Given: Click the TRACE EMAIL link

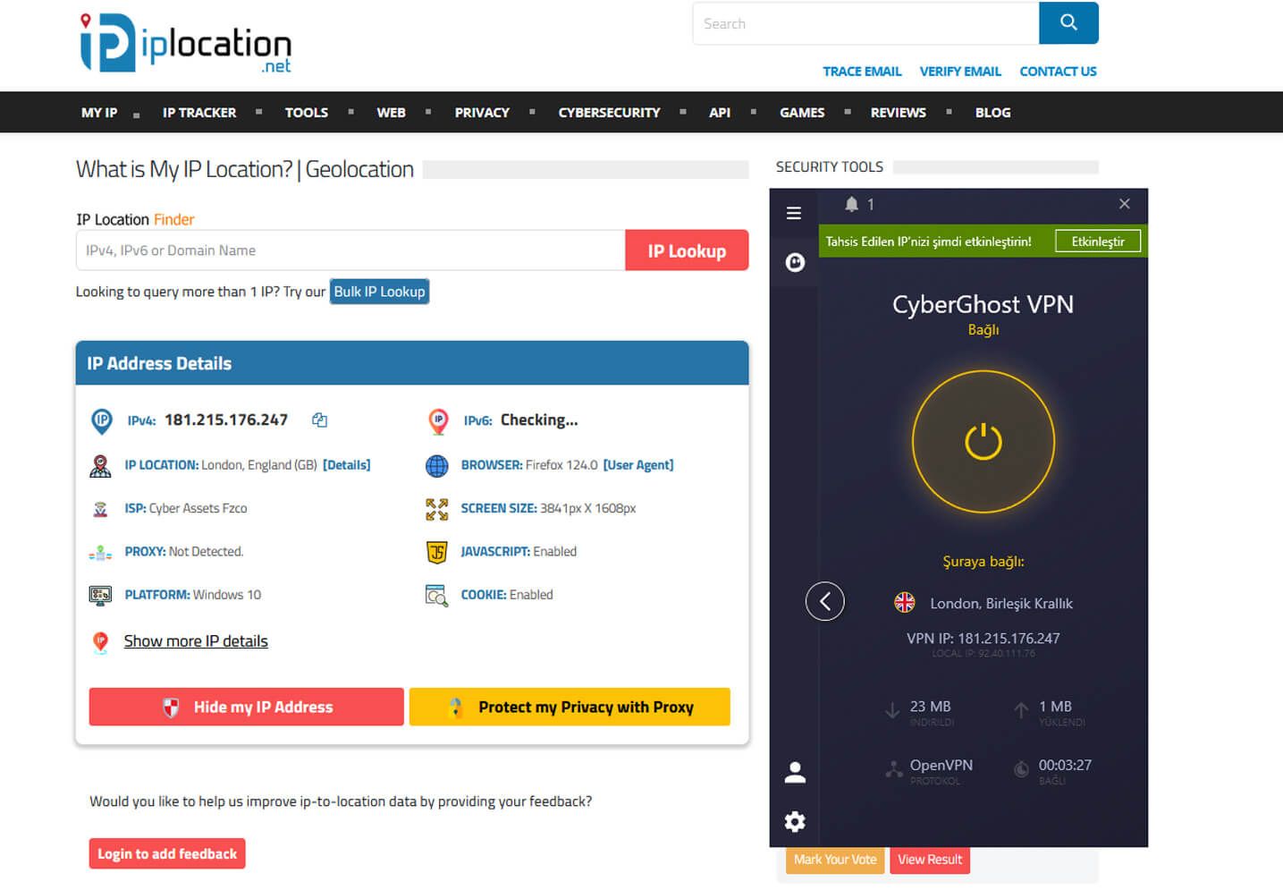Looking at the screenshot, I should (x=862, y=72).
